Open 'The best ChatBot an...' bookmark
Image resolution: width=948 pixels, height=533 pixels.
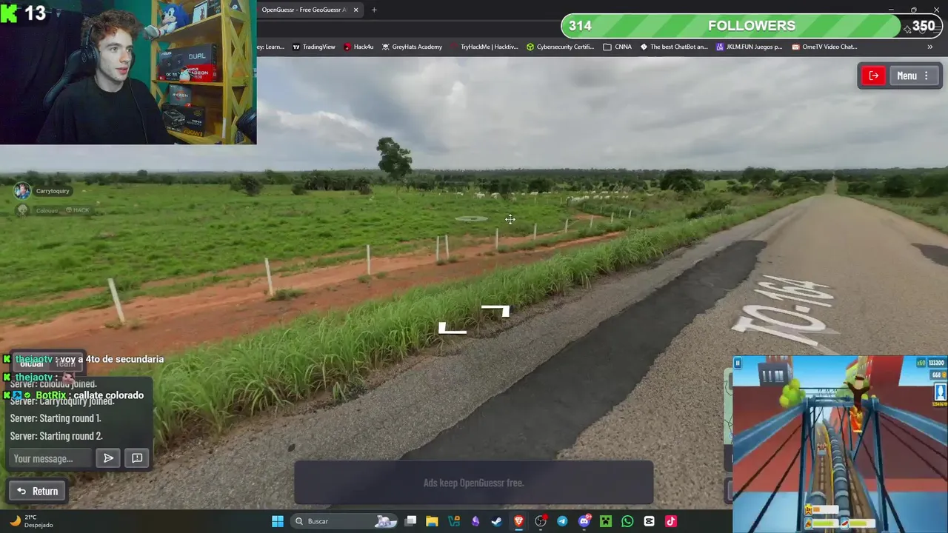[674, 47]
